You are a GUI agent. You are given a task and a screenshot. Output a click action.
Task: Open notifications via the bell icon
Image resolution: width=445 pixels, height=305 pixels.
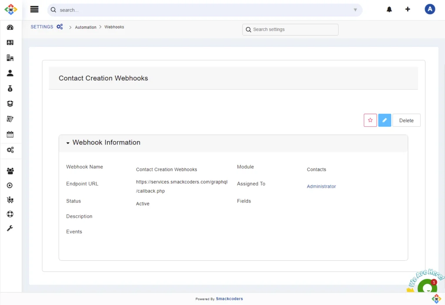pyautogui.click(x=389, y=9)
